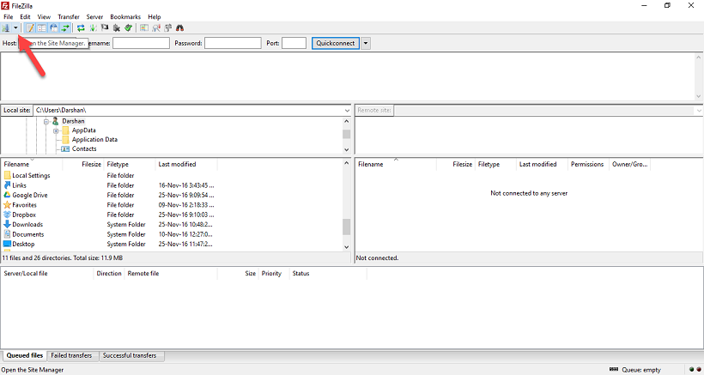This screenshot has height=375, width=704.
Task: Select the Favorites star folder icon
Action: point(7,205)
